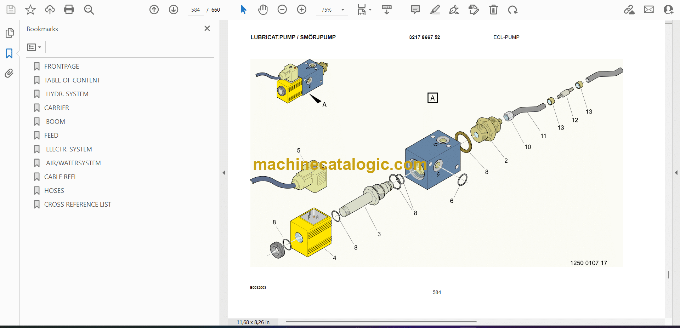Screen dimensions: 680x328
Task: Select the Hand pan tool
Action: pos(263,10)
